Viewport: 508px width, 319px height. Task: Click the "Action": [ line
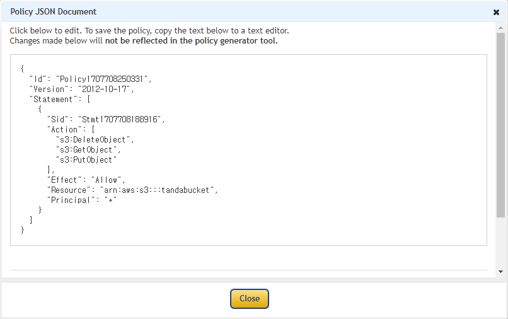(71, 129)
